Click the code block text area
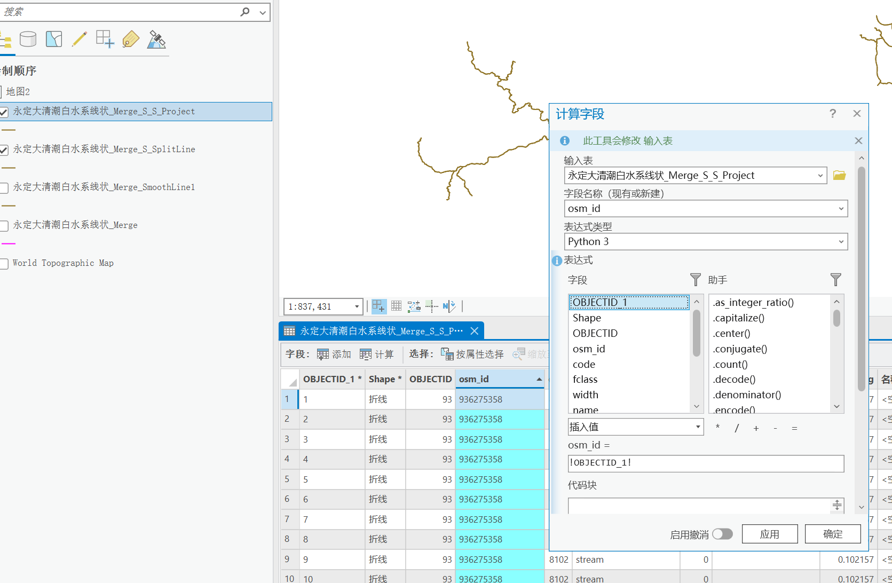Screen dimensions: 892x583 [x=699, y=506]
